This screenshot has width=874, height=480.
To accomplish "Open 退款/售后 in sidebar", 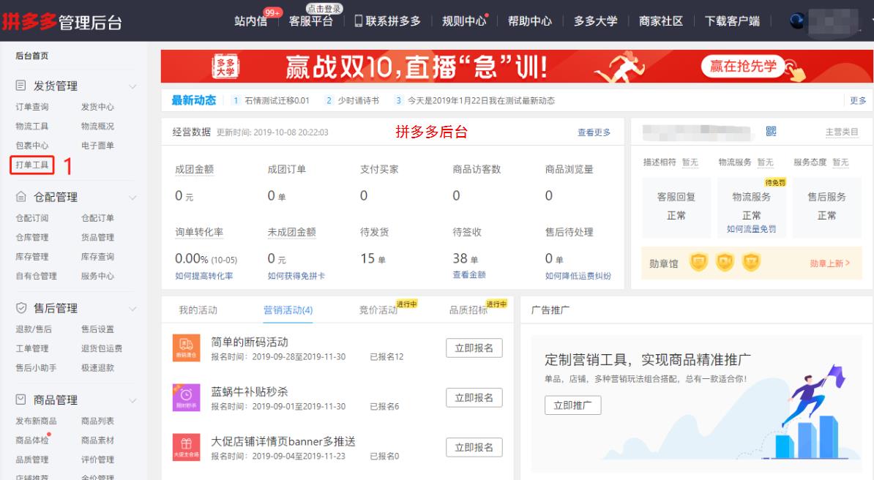I will (x=34, y=329).
